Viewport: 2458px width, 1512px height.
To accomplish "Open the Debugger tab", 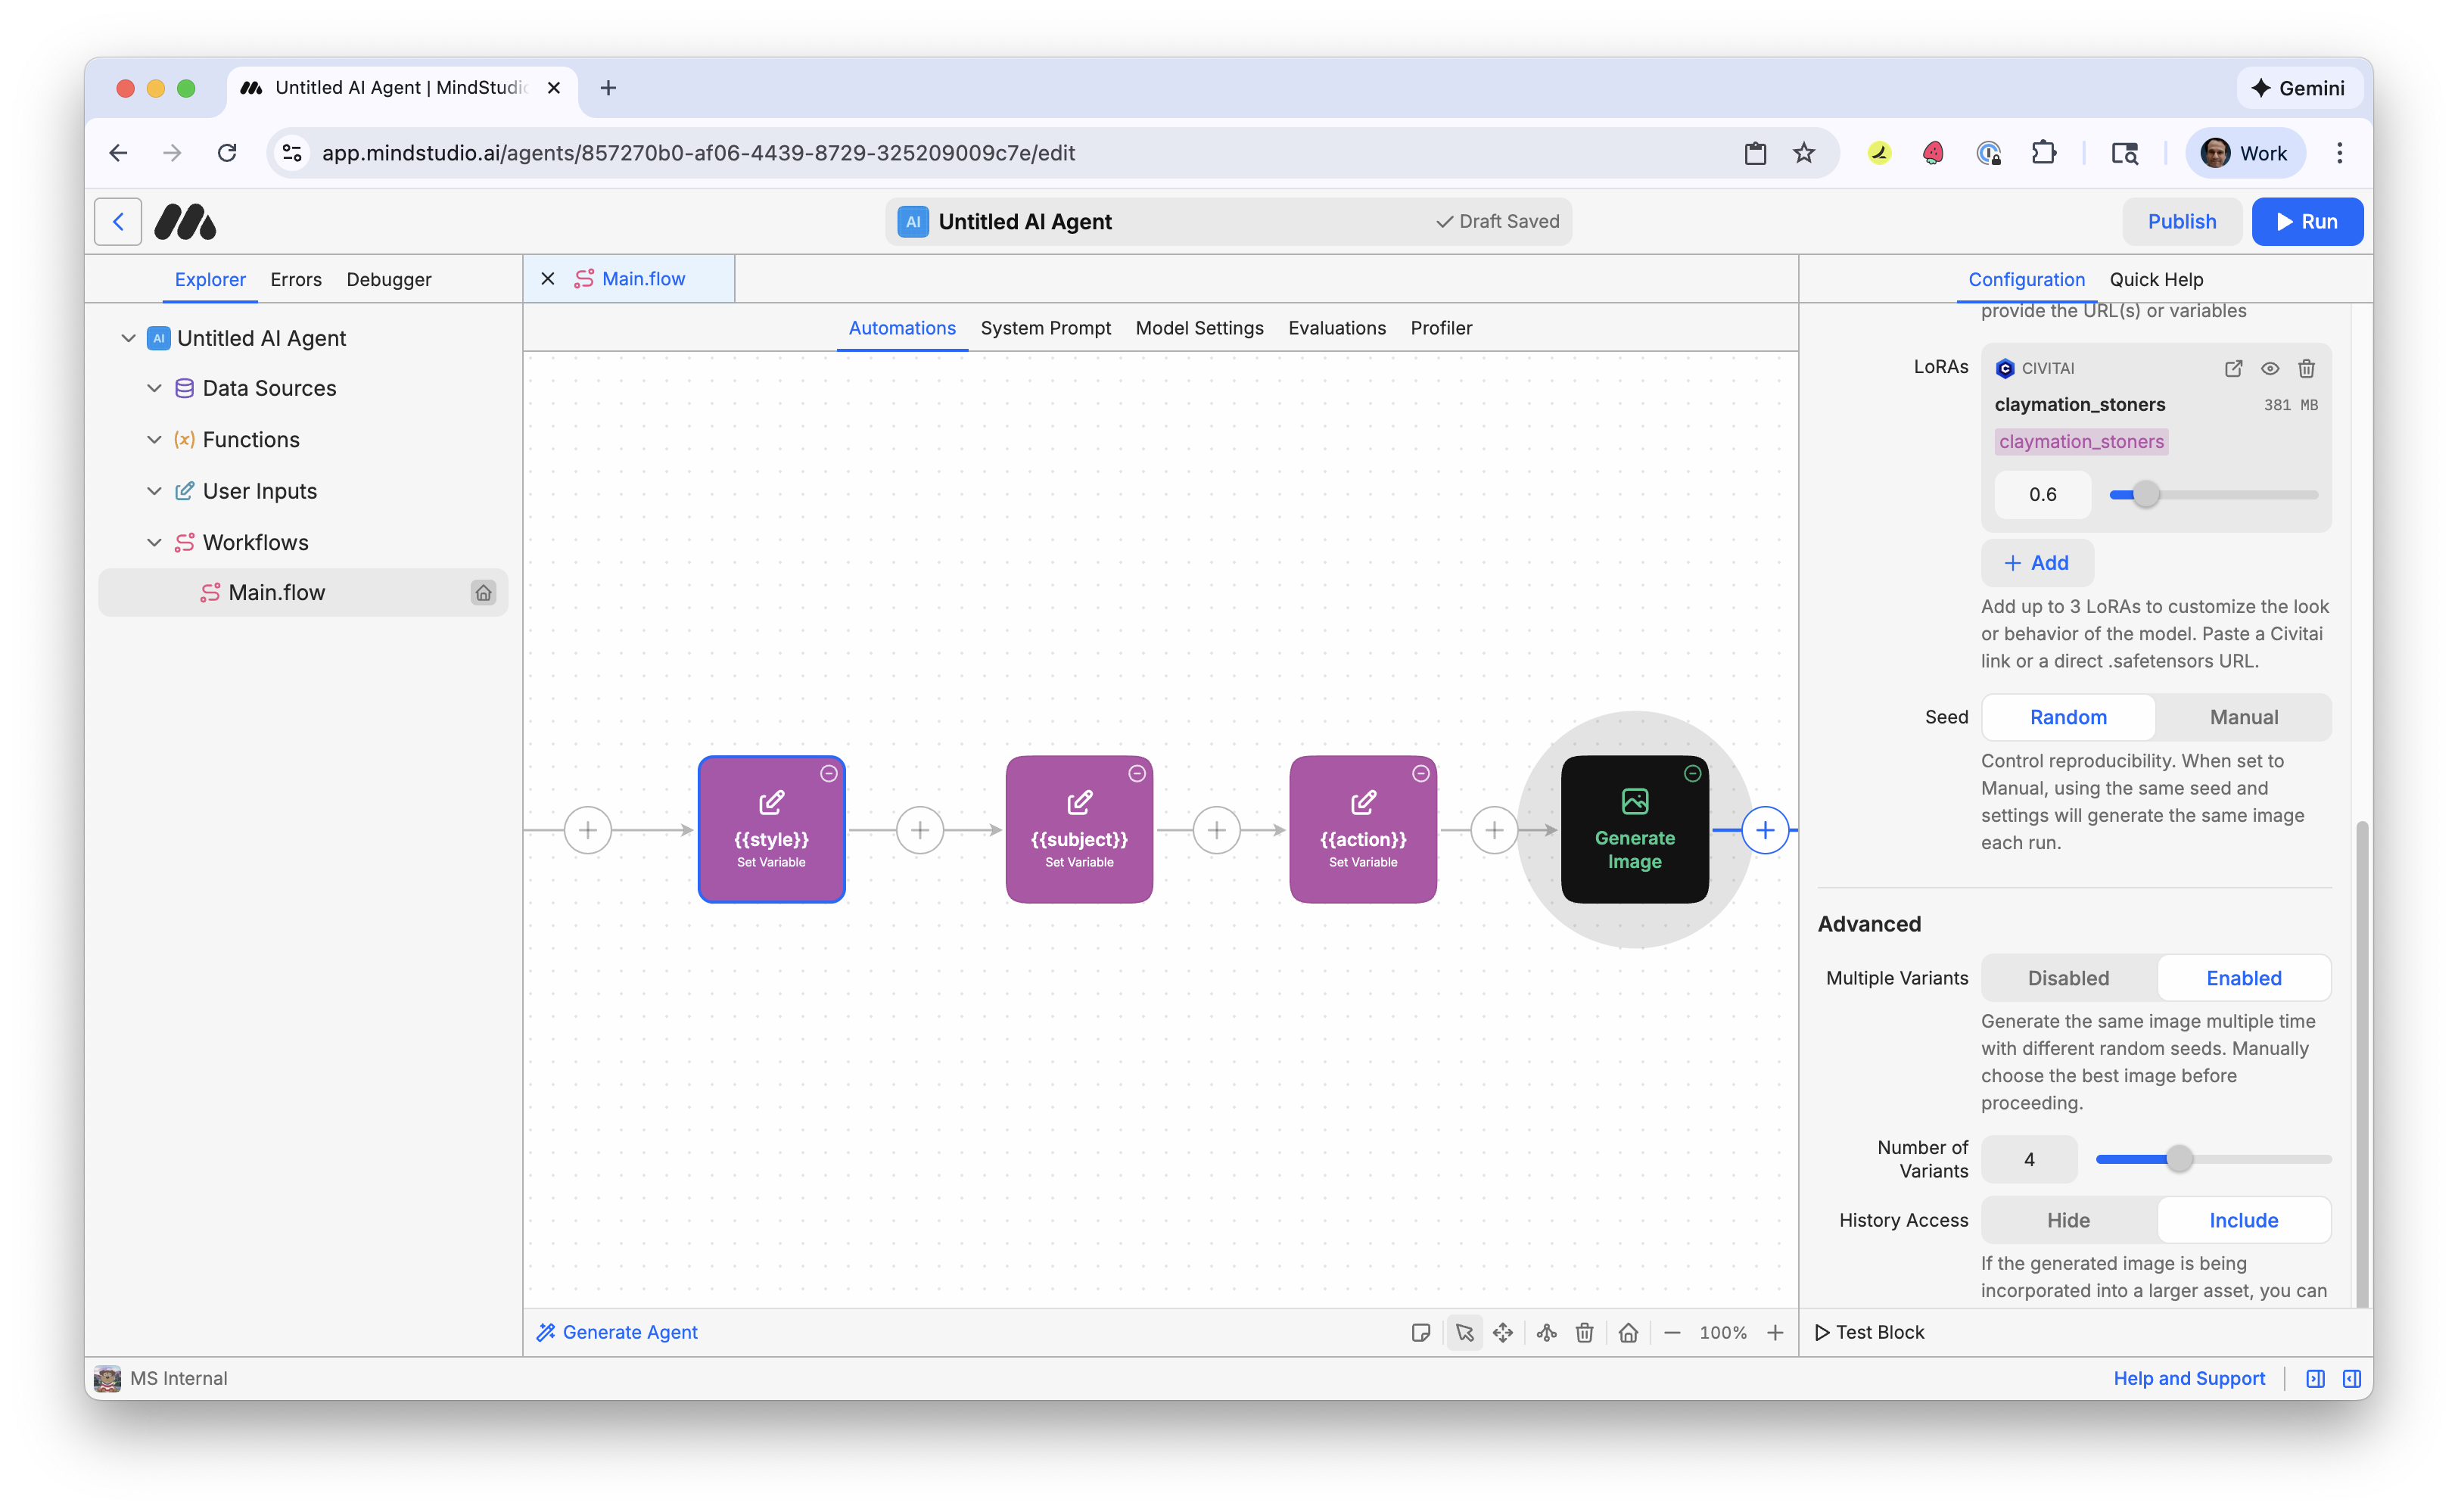I will [x=388, y=279].
